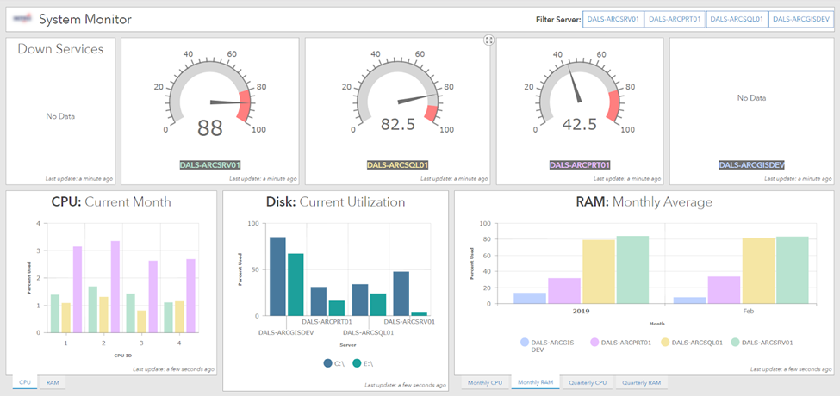
Task: Open the Monthly RAM tab
Action: click(535, 382)
